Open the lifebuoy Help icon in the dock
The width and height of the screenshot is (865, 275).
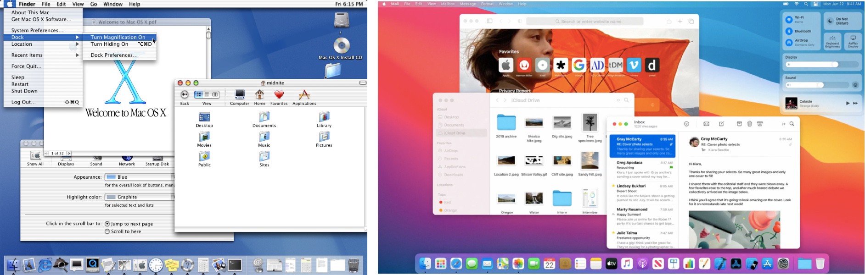coord(187,264)
